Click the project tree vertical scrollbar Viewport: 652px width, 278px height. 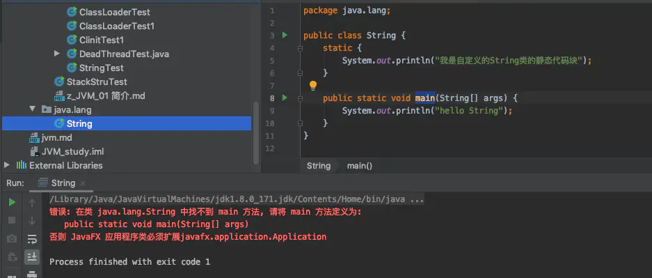click(256, 134)
